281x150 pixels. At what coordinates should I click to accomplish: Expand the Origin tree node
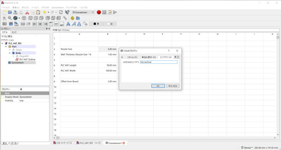10,50
